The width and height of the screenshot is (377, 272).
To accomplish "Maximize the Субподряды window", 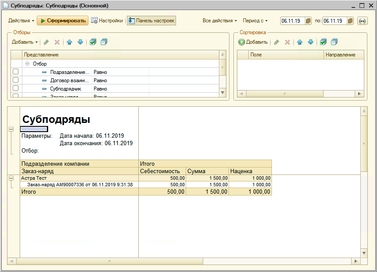I will [x=362, y=6].
